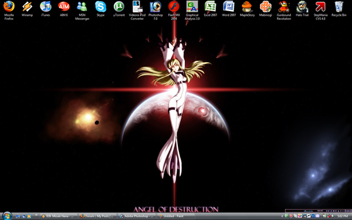Viewport: 352px width, 220px height.
Task: Switch to Untitled - Paint taskbar button
Action: coord(177,216)
